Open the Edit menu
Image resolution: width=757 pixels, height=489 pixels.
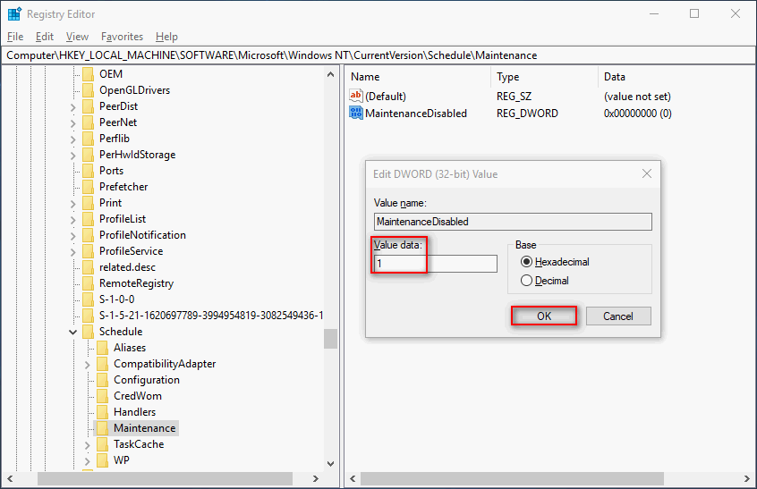point(45,37)
